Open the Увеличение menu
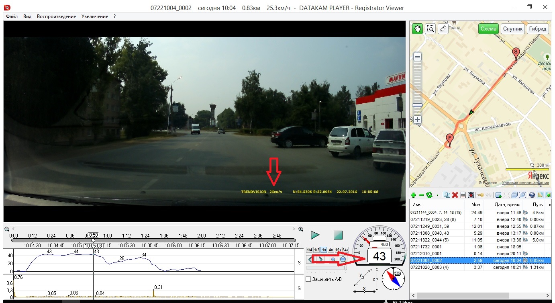The width and height of the screenshot is (555, 303). [x=94, y=16]
